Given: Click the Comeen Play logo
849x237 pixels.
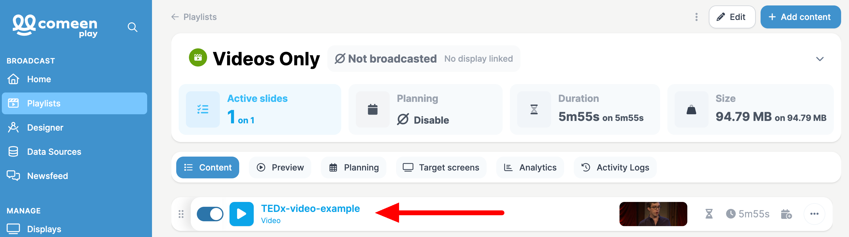Looking at the screenshot, I should click(x=55, y=26).
